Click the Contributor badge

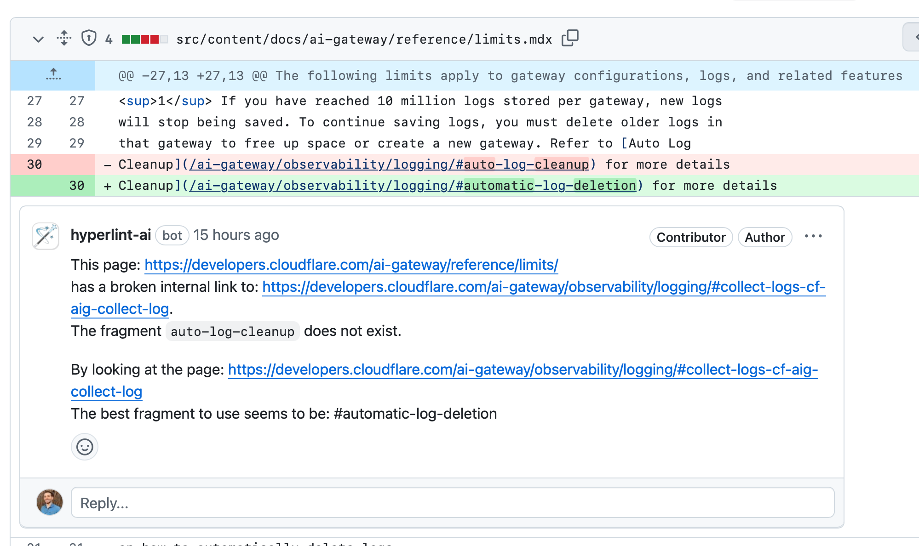point(691,237)
